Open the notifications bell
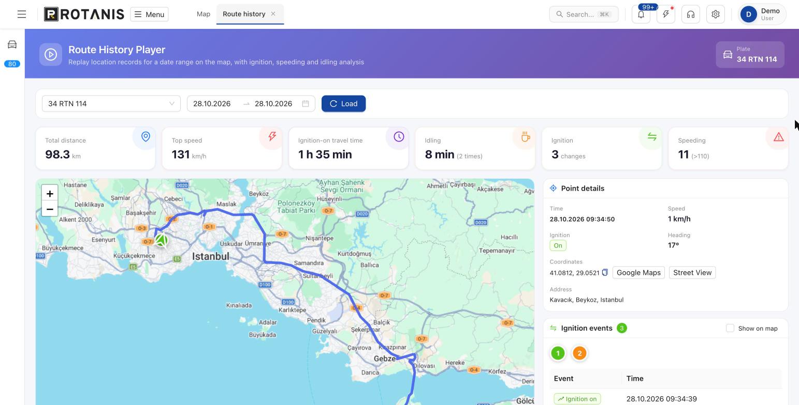Image resolution: width=799 pixels, height=405 pixels. pos(641,14)
